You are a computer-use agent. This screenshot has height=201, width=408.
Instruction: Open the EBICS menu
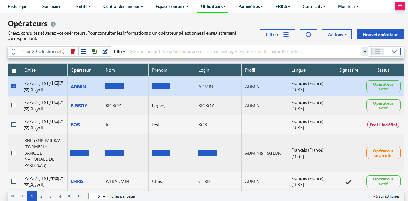click(x=283, y=6)
